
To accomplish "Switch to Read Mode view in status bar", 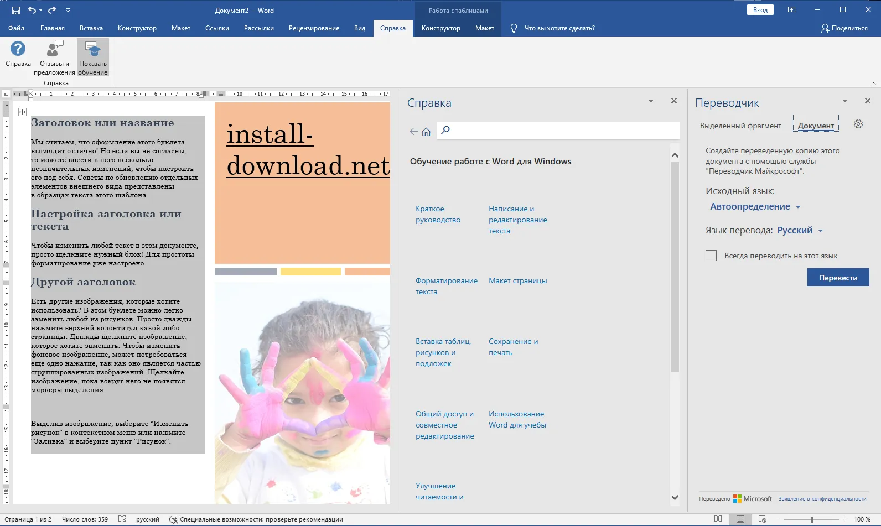I will click(718, 519).
